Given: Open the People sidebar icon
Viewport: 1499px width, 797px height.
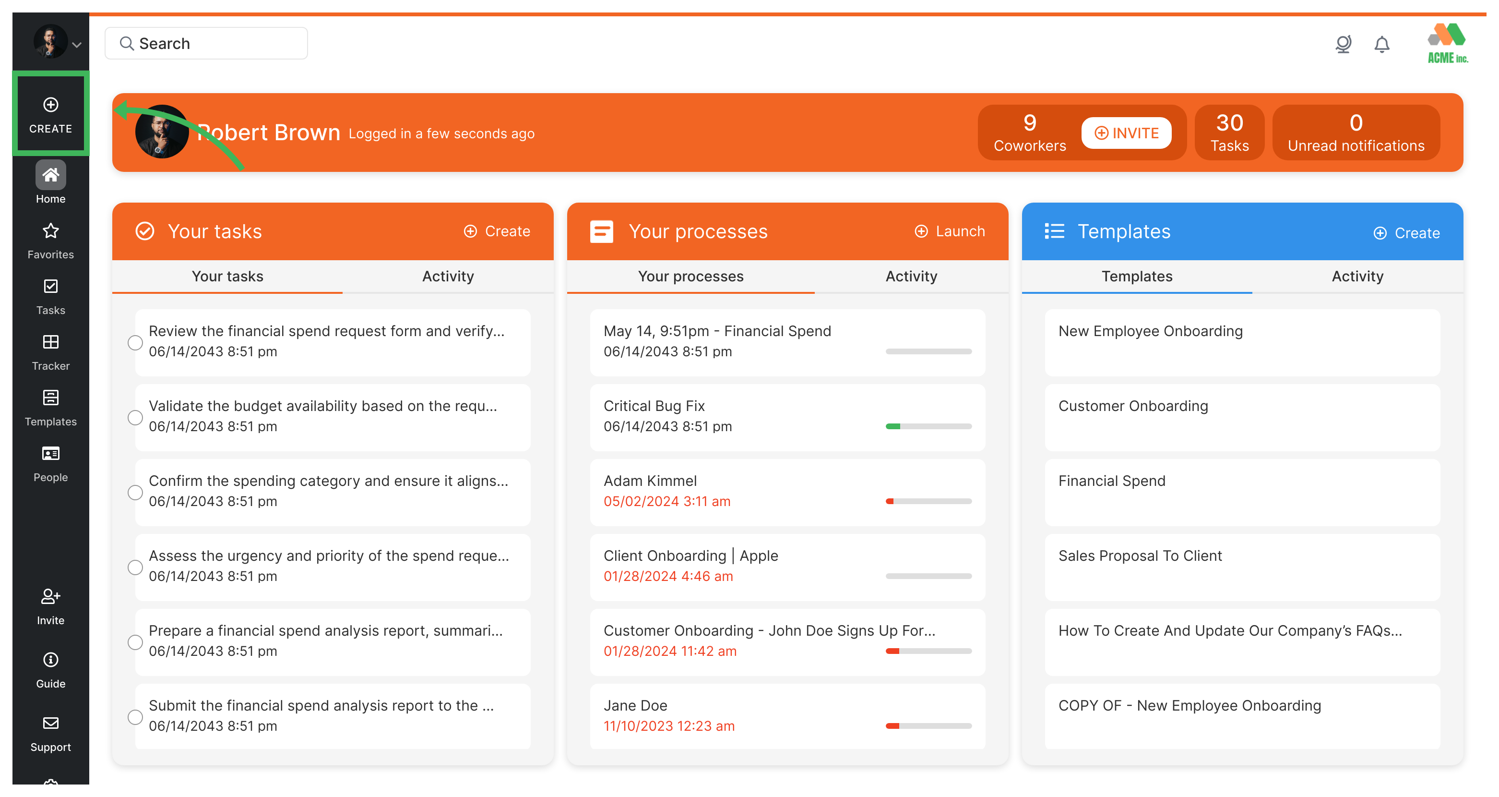Looking at the screenshot, I should 51,454.
